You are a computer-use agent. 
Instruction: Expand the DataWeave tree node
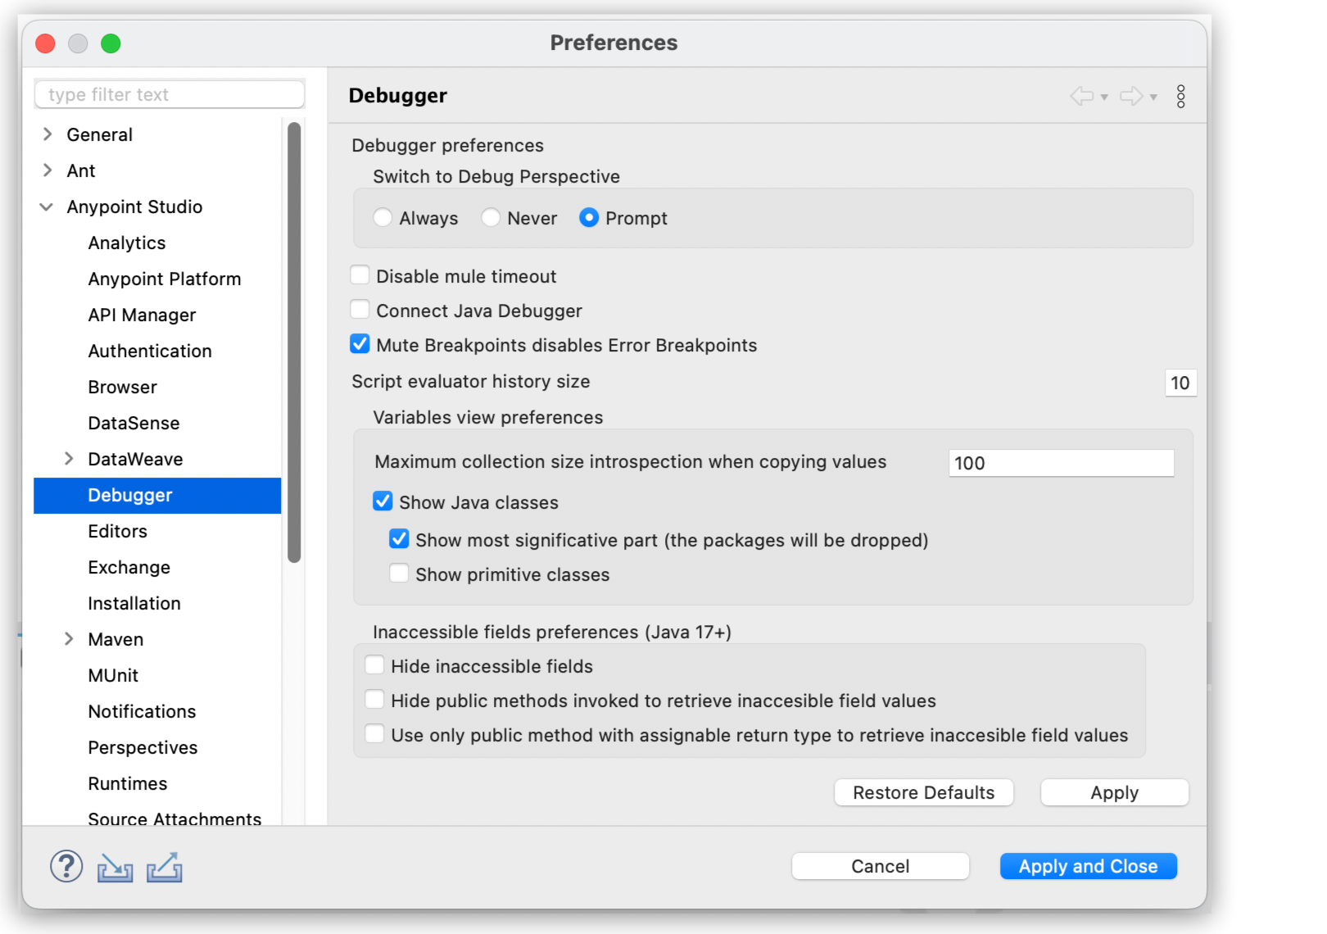point(69,459)
